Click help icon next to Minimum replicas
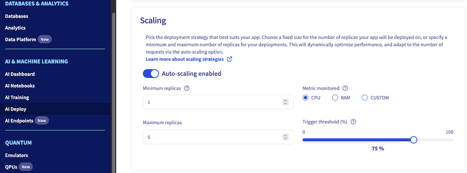 186,88
